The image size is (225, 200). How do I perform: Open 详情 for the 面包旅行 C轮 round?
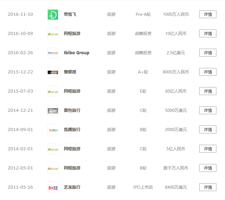pos(207,110)
